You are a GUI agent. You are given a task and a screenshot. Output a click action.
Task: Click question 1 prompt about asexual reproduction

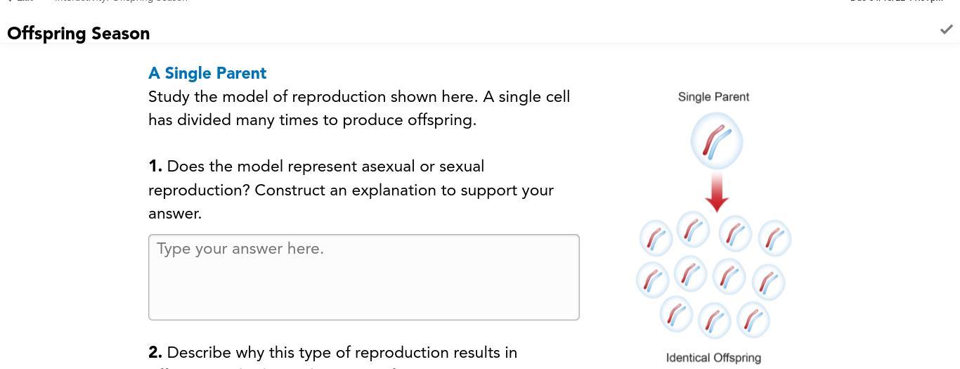tap(351, 190)
